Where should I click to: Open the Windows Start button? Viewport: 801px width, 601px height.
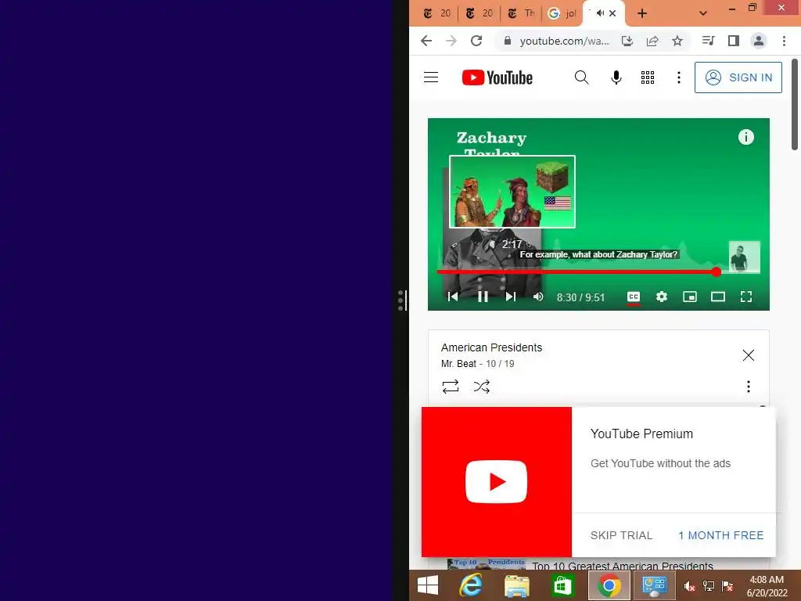click(428, 585)
